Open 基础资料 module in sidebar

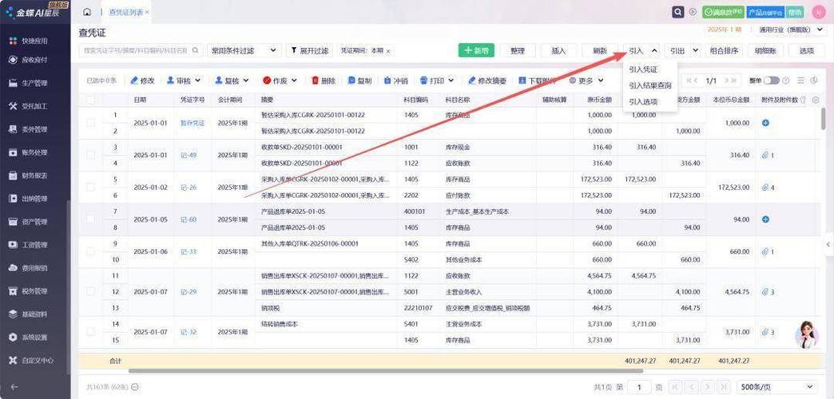click(34, 314)
